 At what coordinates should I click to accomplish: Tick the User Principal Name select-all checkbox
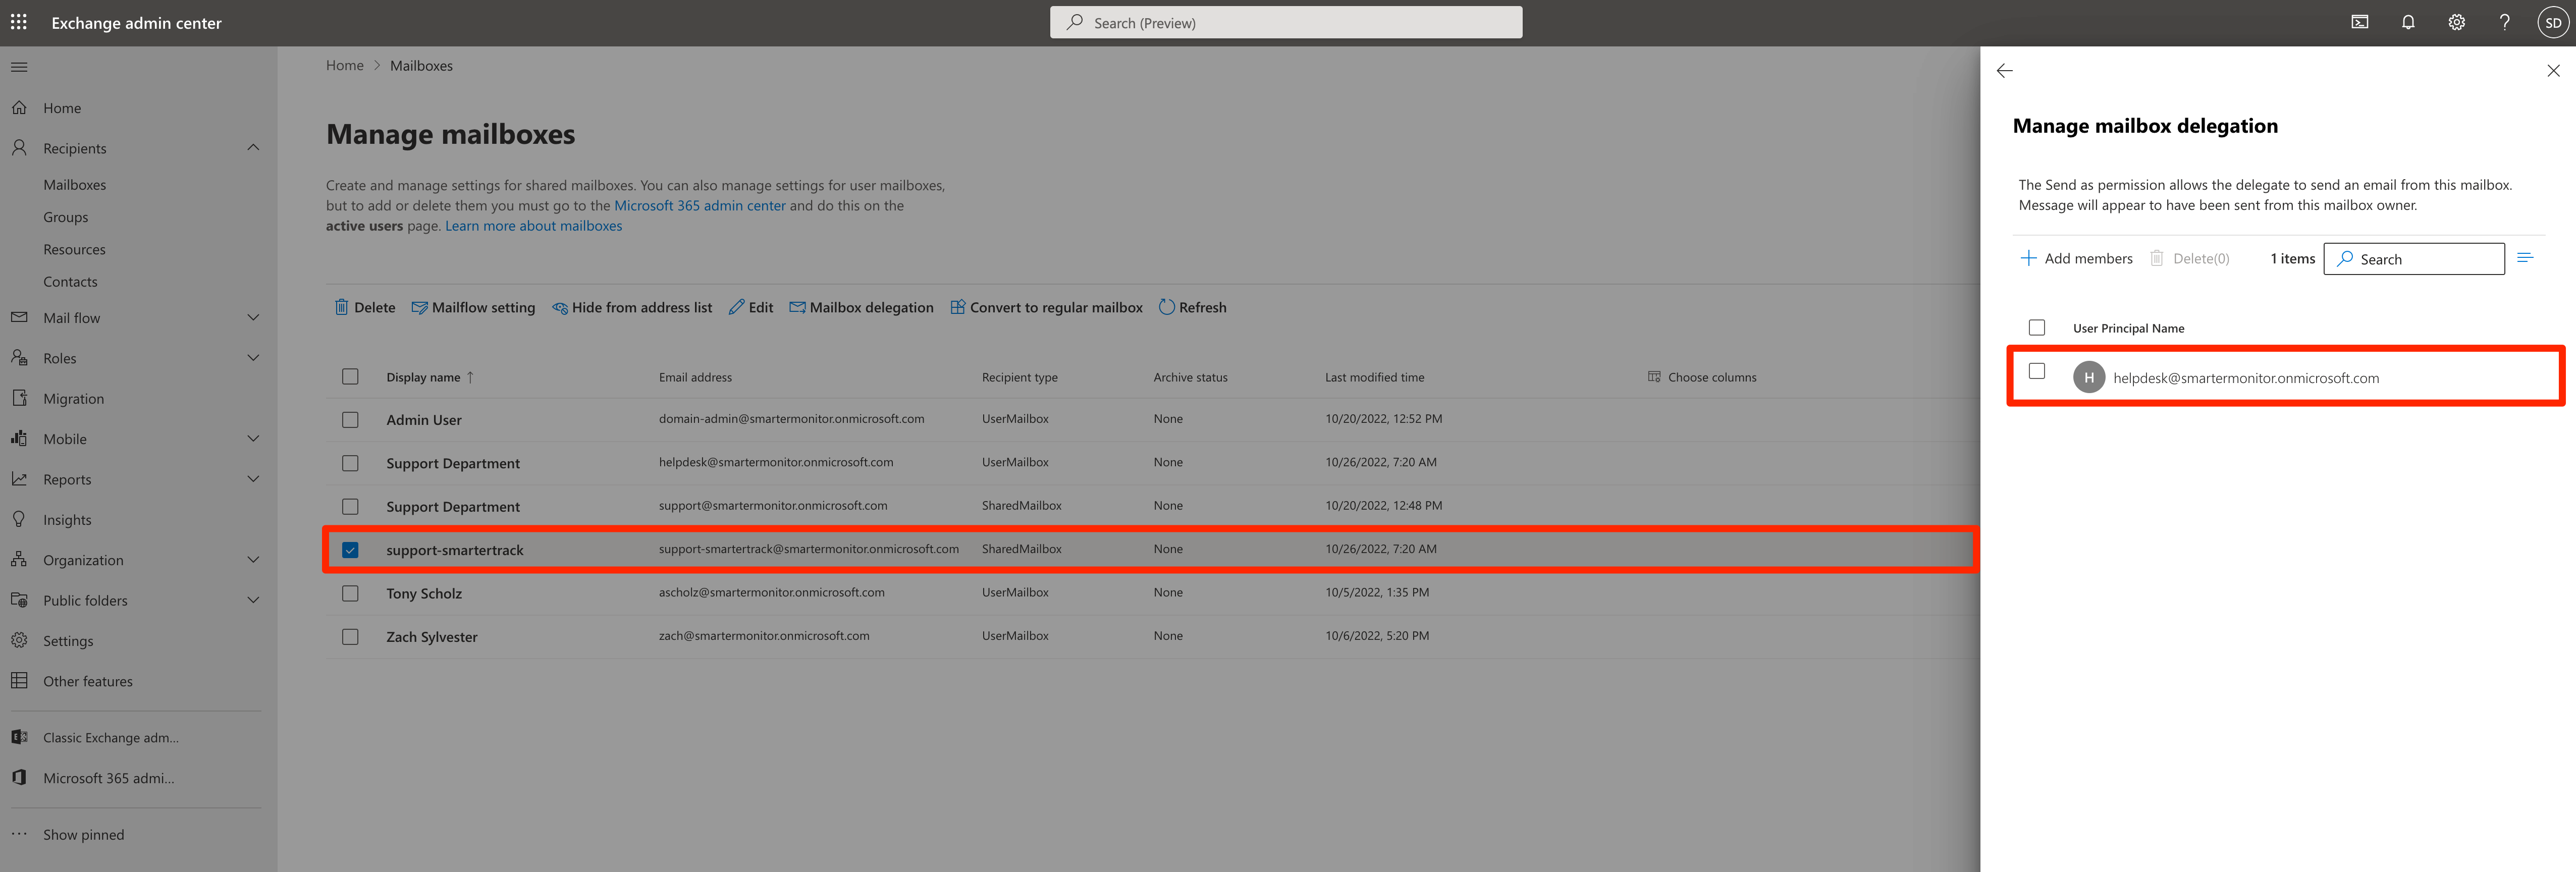[x=2037, y=328]
